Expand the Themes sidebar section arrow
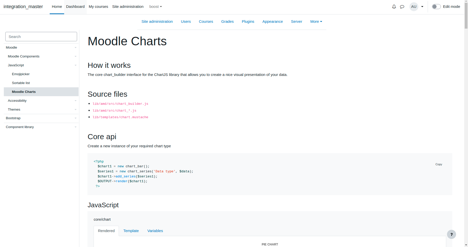Screen dimensions: 468x247 [76, 110]
